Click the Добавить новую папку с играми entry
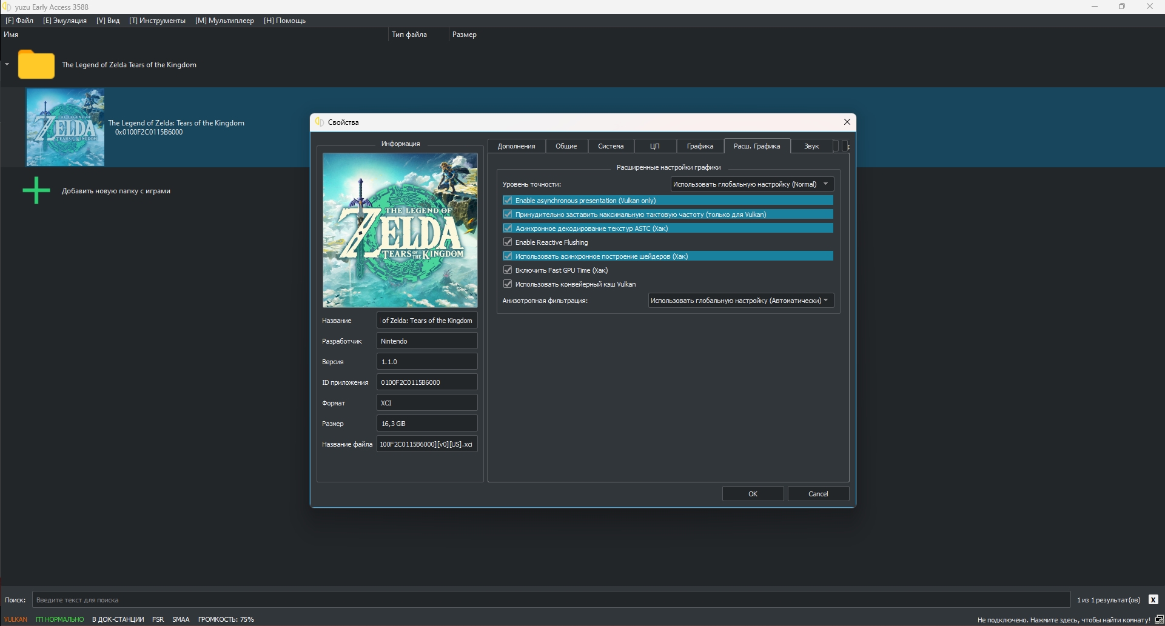This screenshot has width=1165, height=626. (116, 190)
